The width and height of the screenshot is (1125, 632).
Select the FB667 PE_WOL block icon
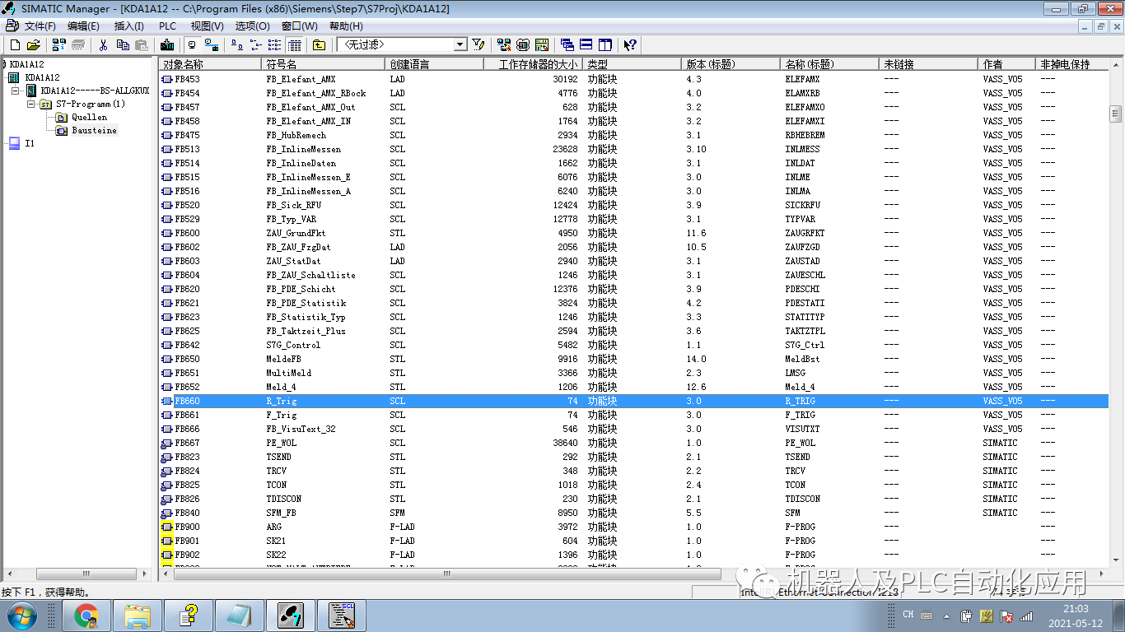click(x=166, y=443)
